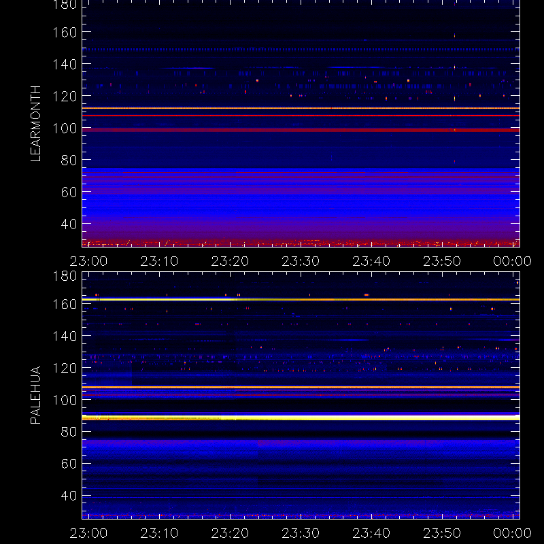
Task: Click the 00:00 time label under LEARMONTH plot
Action: (513, 261)
